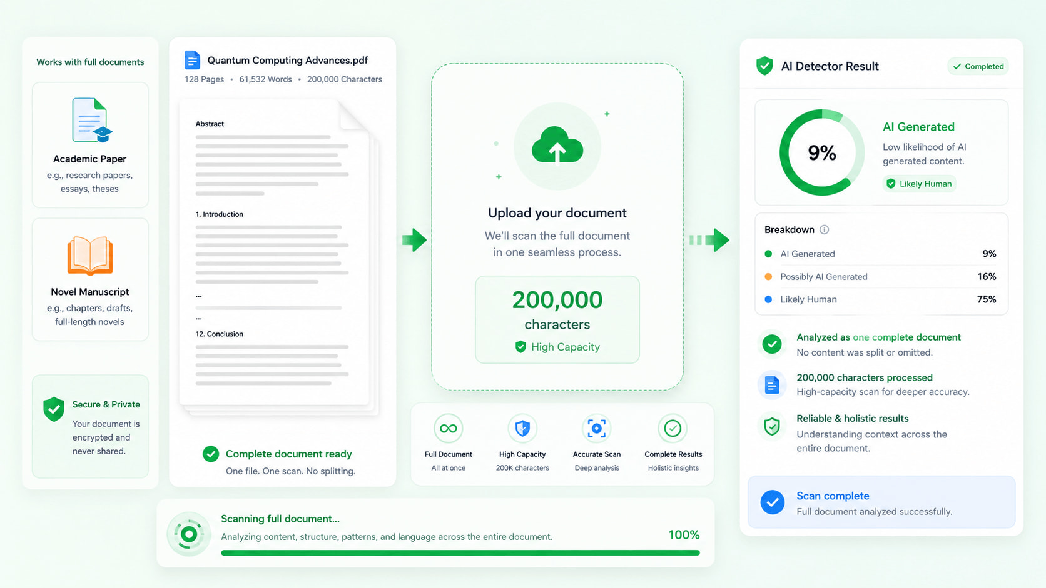Screen dimensions: 1046x588
Task: Open the Quantum Computing Advances document preview
Action: pos(278,256)
